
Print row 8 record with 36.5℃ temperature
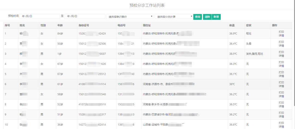(281, 103)
